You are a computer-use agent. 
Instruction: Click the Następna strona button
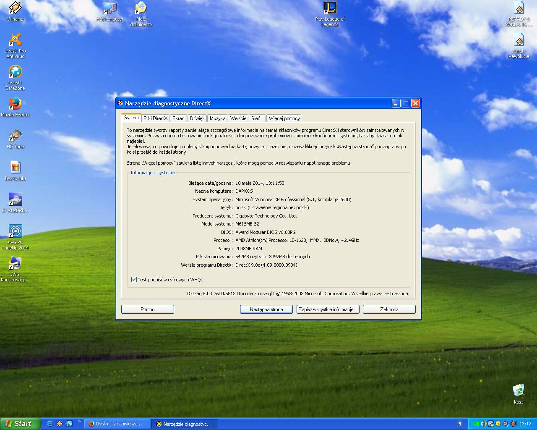(266, 309)
